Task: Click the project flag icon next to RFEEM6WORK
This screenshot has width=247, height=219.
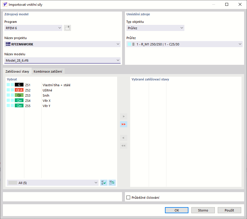Action: coord(8,44)
